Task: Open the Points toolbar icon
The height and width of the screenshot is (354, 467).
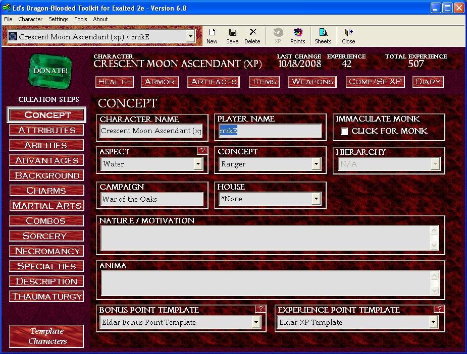Action: pos(297,36)
